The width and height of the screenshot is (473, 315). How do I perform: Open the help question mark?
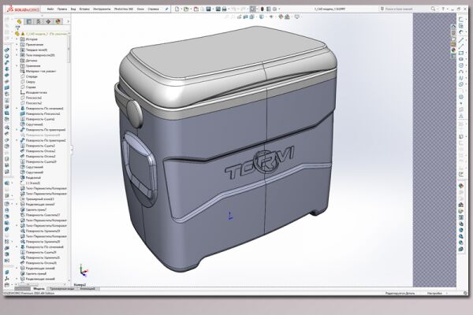coord(443,9)
